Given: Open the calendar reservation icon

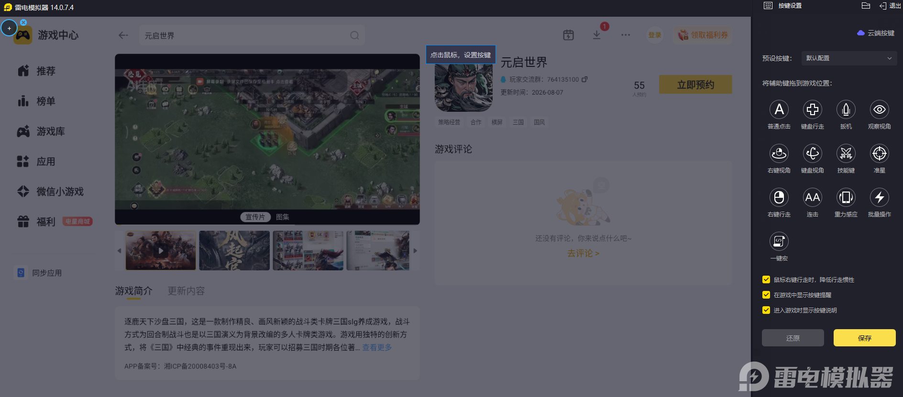Looking at the screenshot, I should [568, 35].
